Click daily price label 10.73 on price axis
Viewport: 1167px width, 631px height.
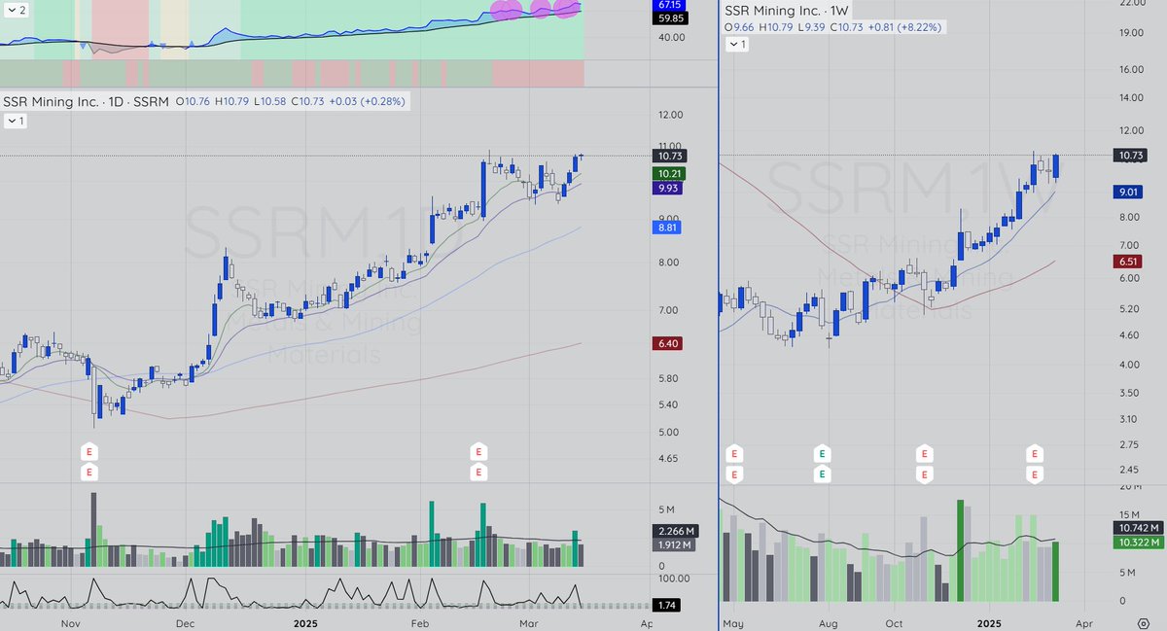669,156
